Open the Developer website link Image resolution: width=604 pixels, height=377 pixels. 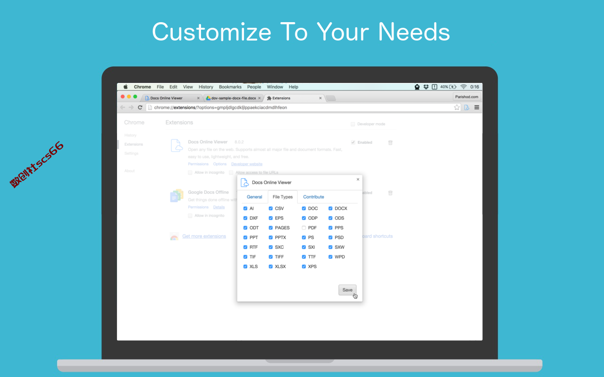(246, 164)
